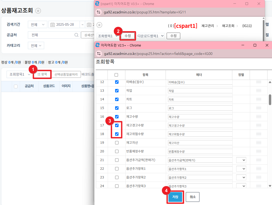The width and height of the screenshot is (272, 205).
Task: Open the 검색기간 전체 dropdown
Action: click(x=37, y=25)
